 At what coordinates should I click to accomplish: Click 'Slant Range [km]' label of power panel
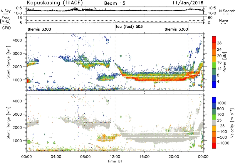coord(8,62)
